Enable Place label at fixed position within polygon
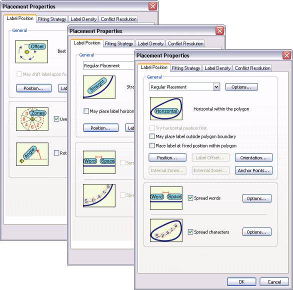The image size is (293, 290). (x=152, y=145)
